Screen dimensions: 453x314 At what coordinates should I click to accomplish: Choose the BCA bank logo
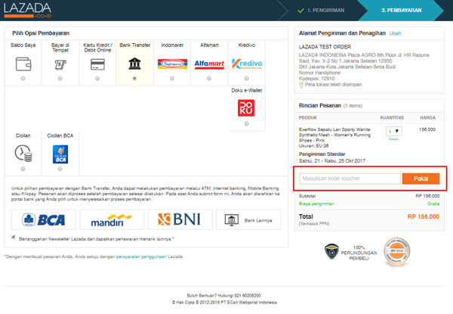pos(44,219)
